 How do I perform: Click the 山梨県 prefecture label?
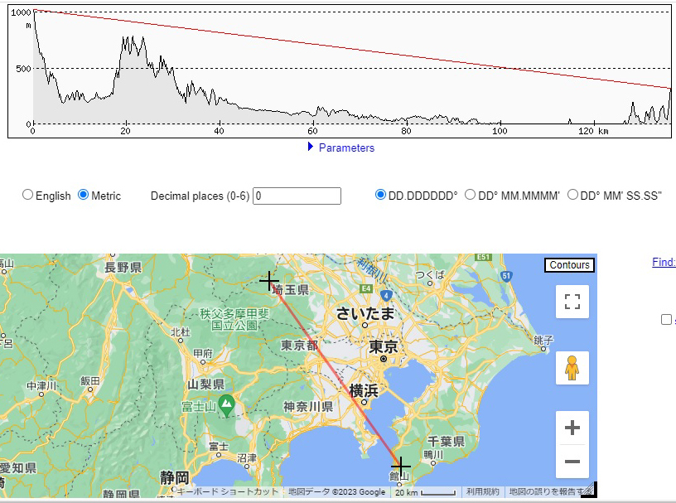point(205,384)
